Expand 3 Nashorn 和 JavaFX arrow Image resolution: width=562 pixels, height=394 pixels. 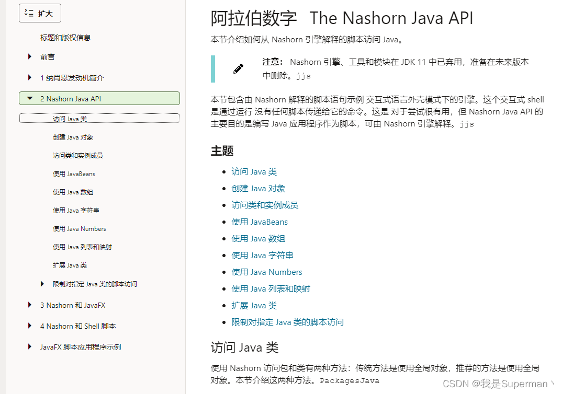[30, 305]
